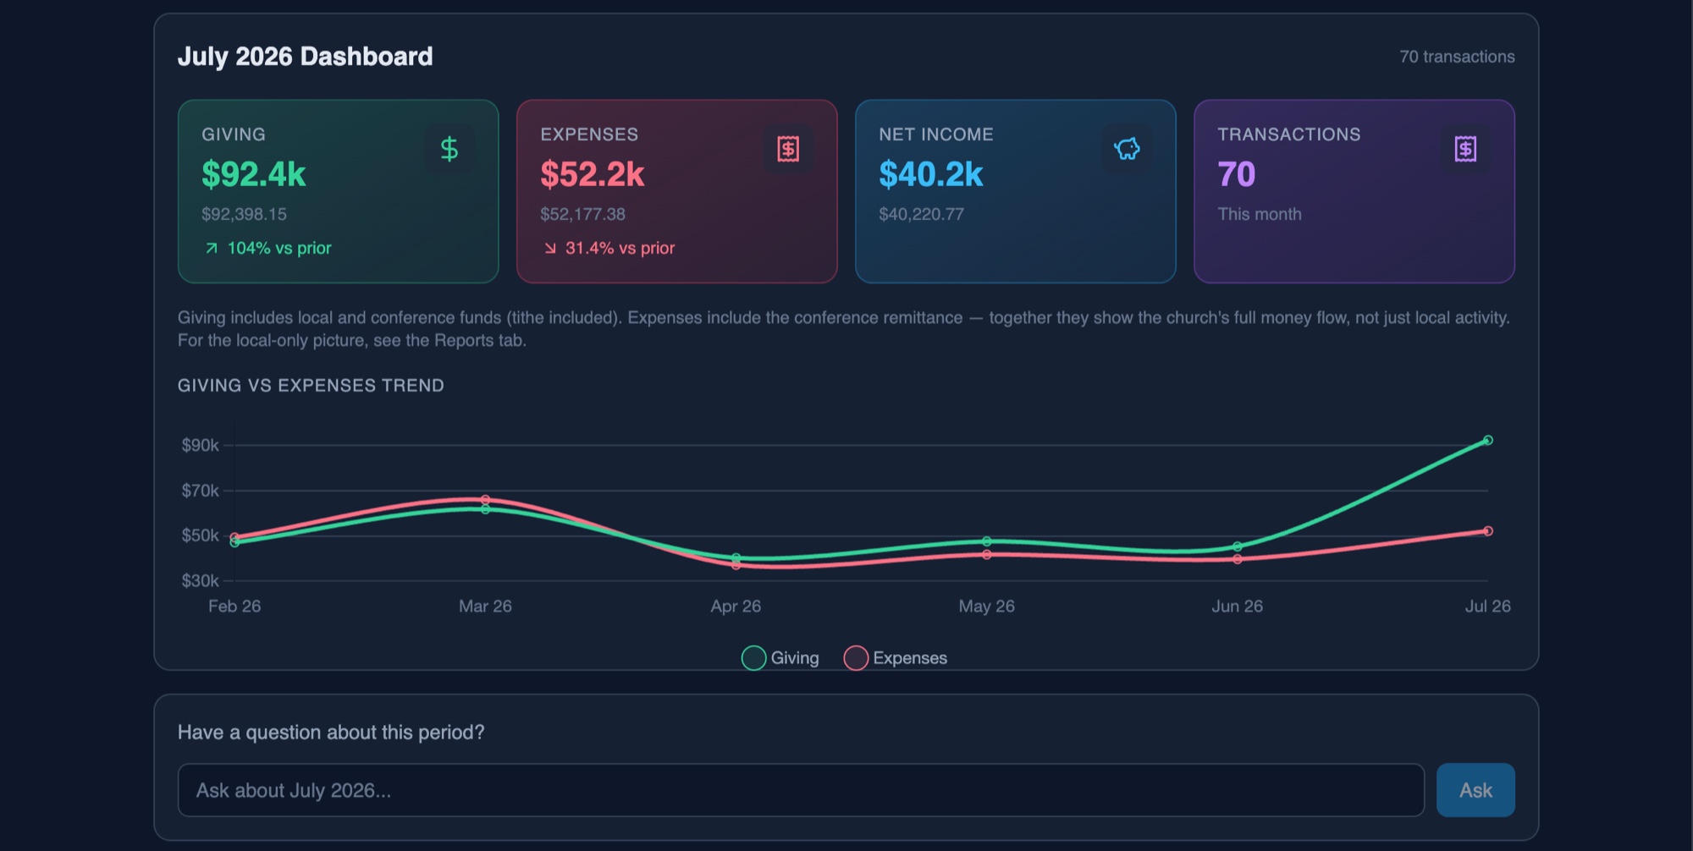Click the 31.4% vs prior text

pyautogui.click(x=620, y=248)
